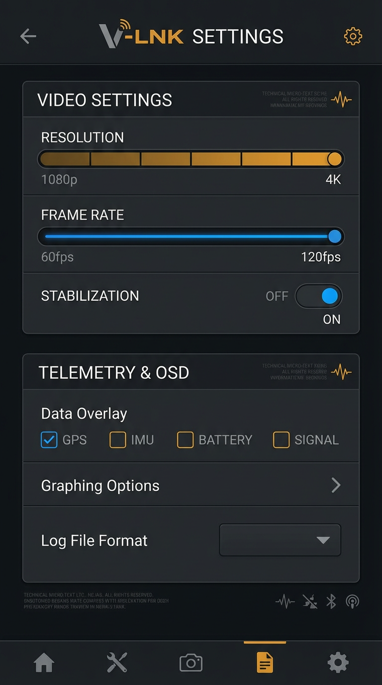382x685 pixels.
Task: Select the Logs tab in bottom navigation
Action: [264, 662]
